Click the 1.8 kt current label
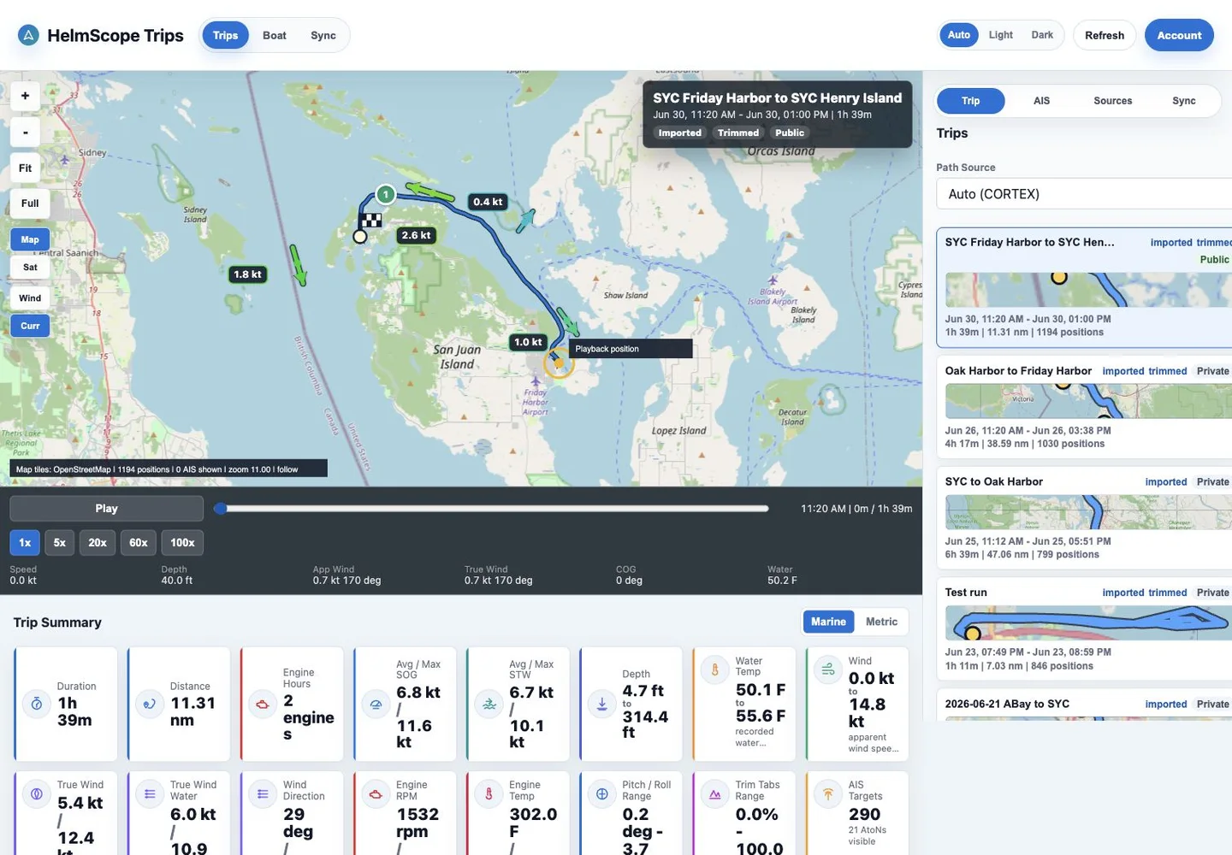The image size is (1232, 855). (247, 274)
